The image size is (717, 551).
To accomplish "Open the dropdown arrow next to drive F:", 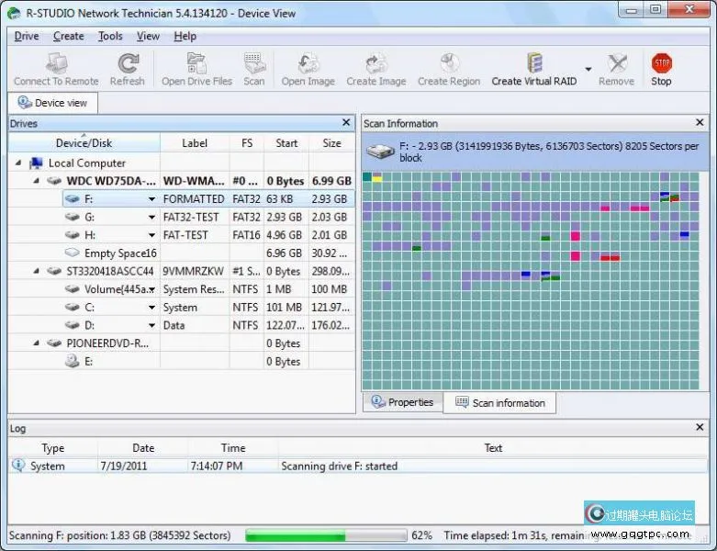I will pos(151,199).
